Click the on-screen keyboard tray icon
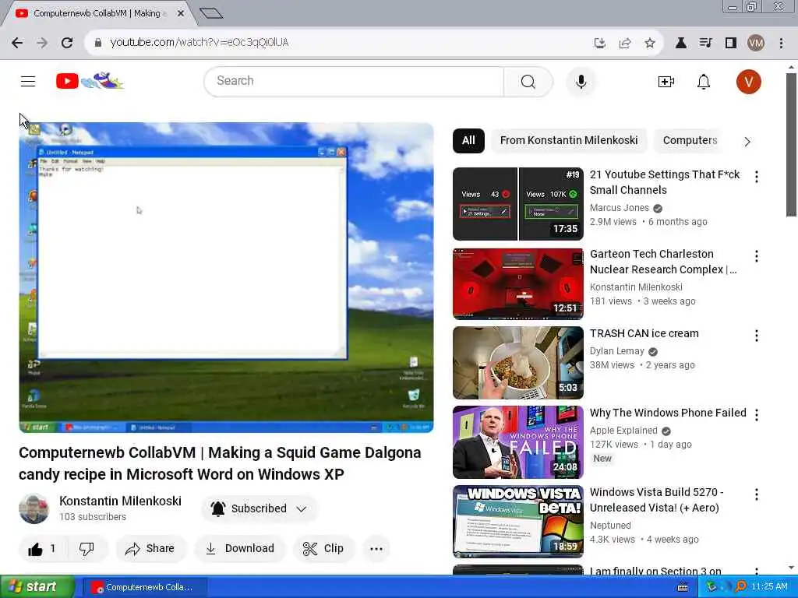Image resolution: width=798 pixels, height=598 pixels. 683,587
